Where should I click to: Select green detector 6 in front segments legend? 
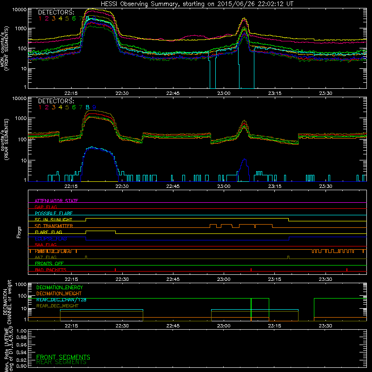[74, 19]
